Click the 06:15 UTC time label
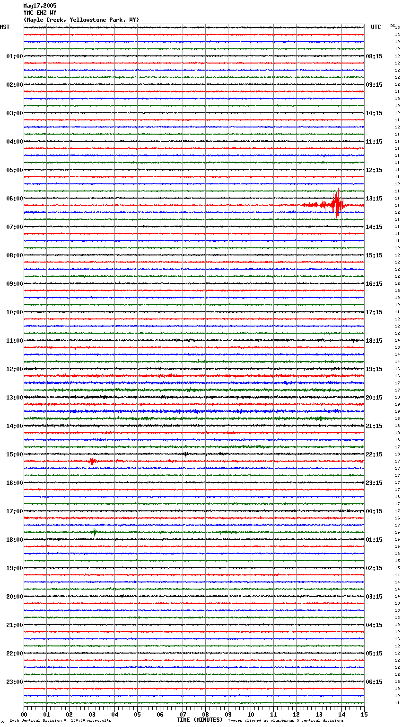 click(374, 682)
